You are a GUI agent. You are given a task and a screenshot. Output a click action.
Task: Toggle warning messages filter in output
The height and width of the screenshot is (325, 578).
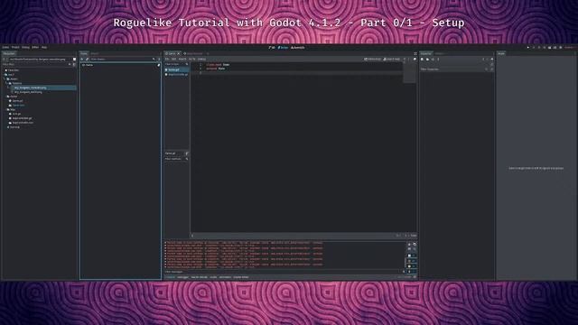[x=412, y=266]
